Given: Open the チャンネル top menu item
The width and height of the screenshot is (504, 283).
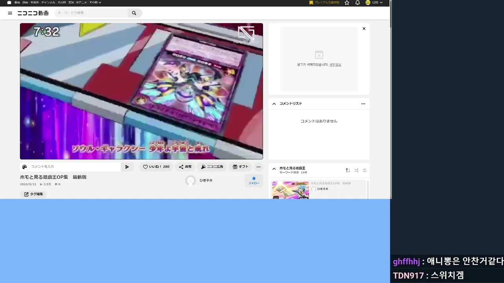Looking at the screenshot, I should [48, 2].
